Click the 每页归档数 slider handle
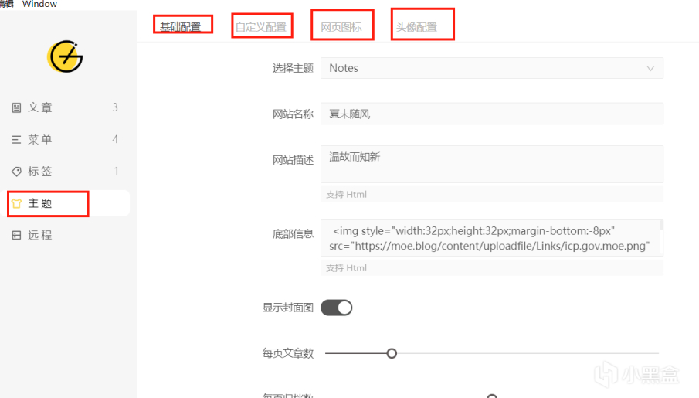Image resolution: width=699 pixels, height=398 pixels. (490, 396)
